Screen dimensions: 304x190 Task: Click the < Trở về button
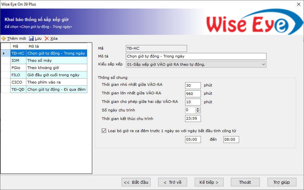173,182
